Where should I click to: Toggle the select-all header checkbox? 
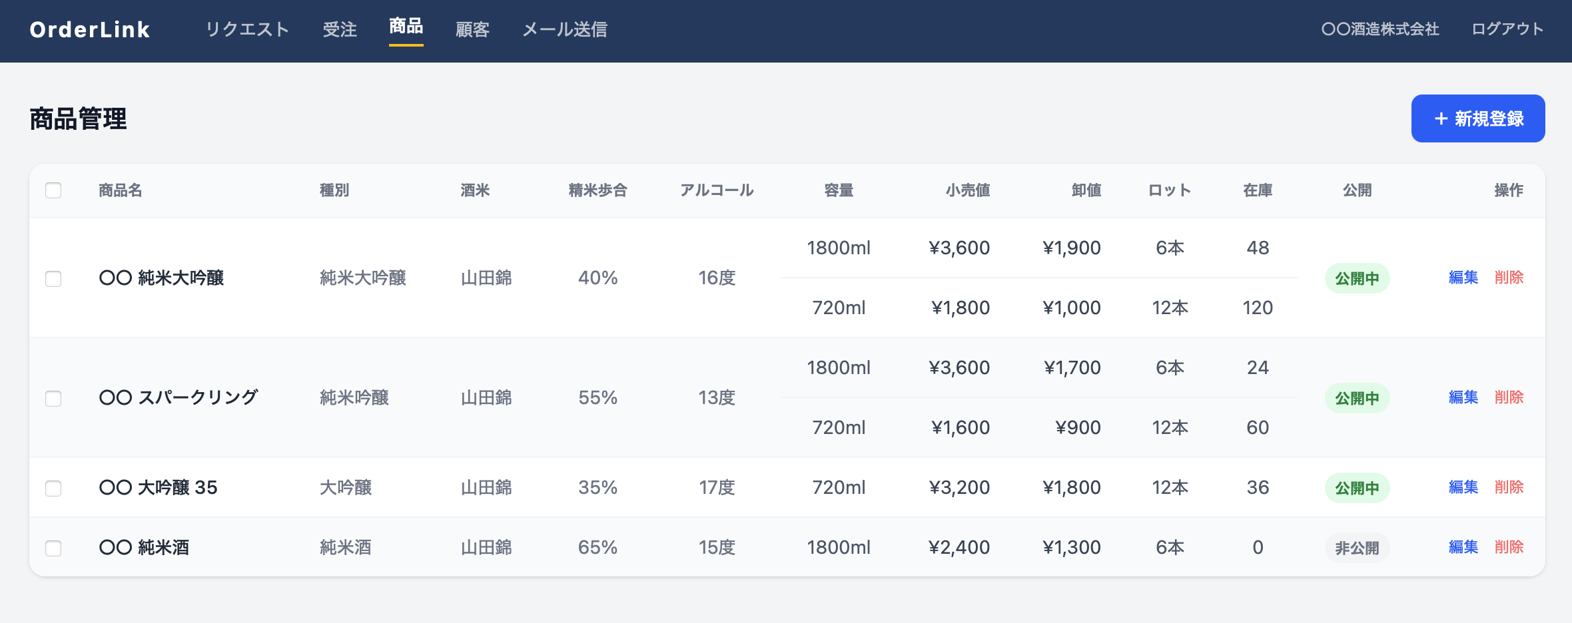pyautogui.click(x=53, y=190)
